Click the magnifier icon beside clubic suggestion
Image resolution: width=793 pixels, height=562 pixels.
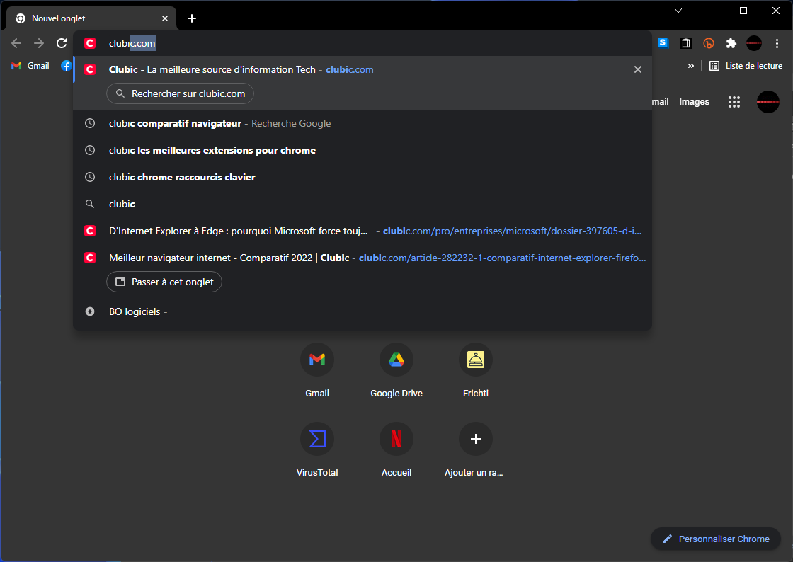coord(90,204)
